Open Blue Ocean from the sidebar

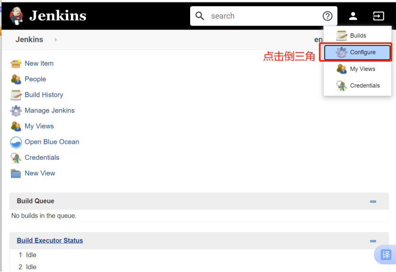[x=52, y=141]
